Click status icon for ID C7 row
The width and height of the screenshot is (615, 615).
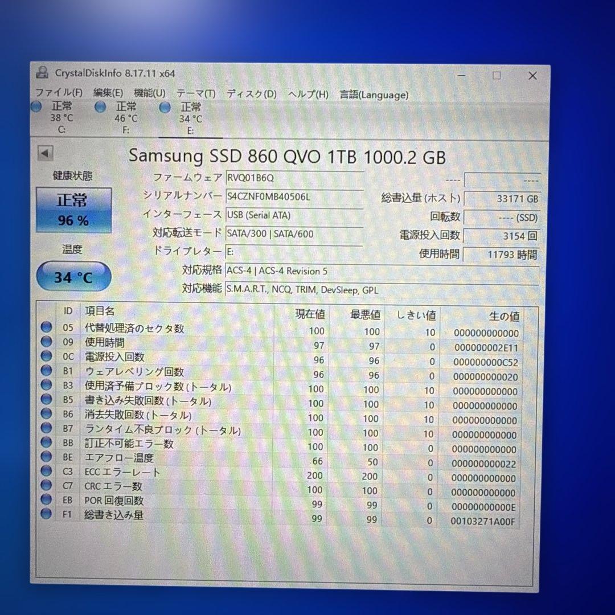click(x=46, y=485)
